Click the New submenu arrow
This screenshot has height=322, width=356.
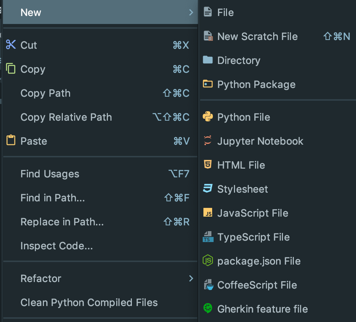tap(191, 12)
